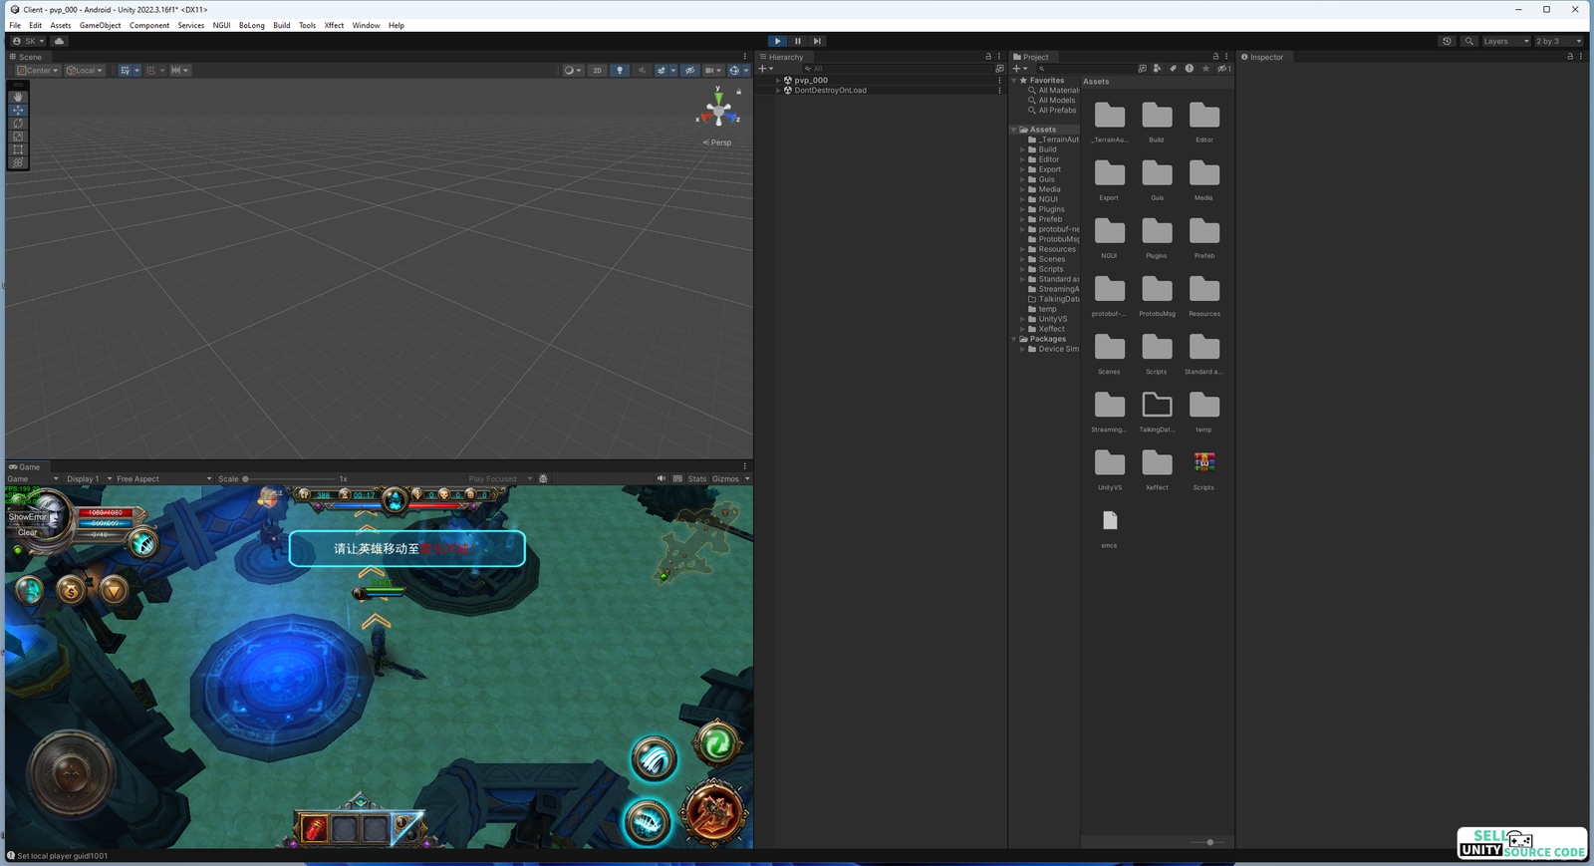
Task: Open the Xffect menu
Action: (335, 25)
